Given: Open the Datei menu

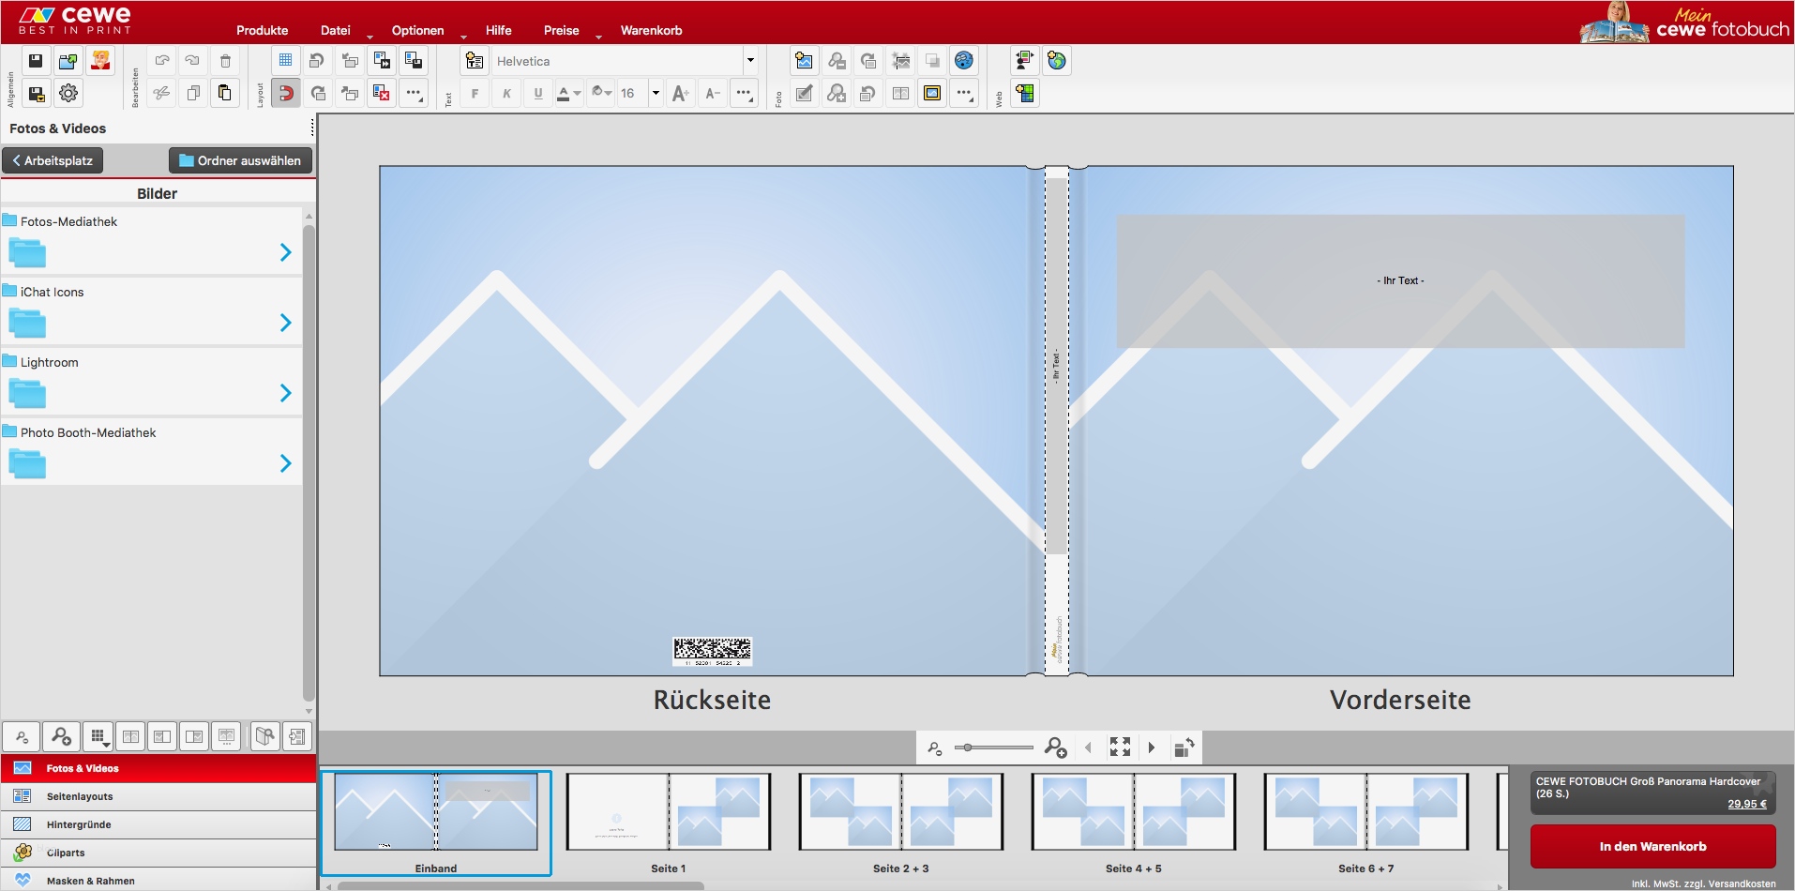Looking at the screenshot, I should pos(336,30).
